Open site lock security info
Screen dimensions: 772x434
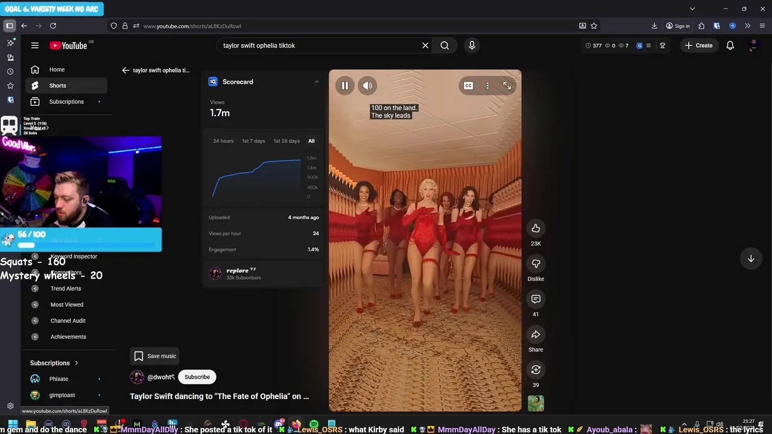click(x=125, y=26)
